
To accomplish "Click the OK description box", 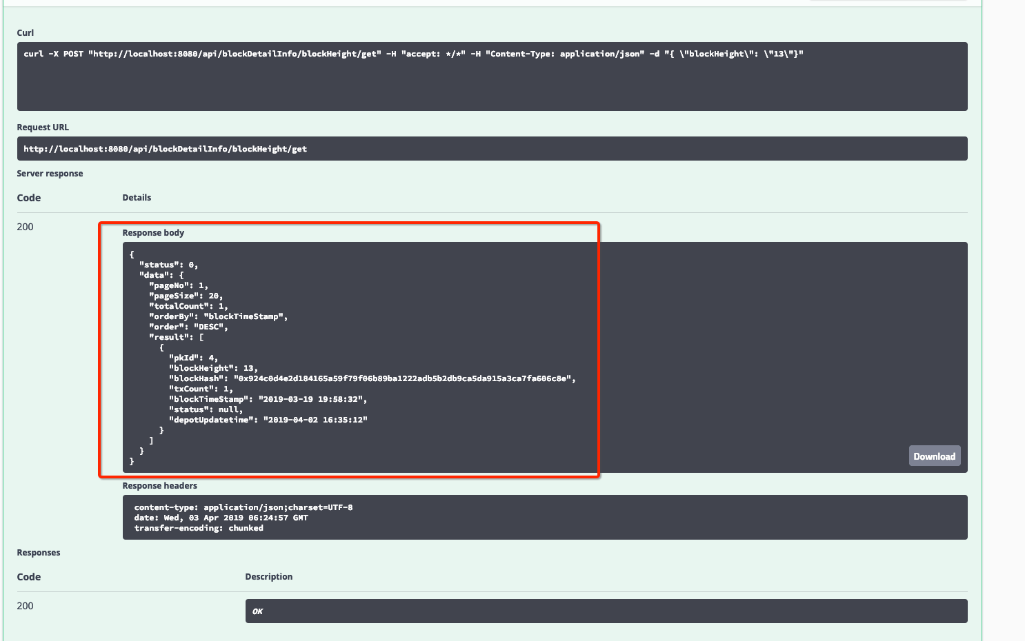I will [x=606, y=611].
